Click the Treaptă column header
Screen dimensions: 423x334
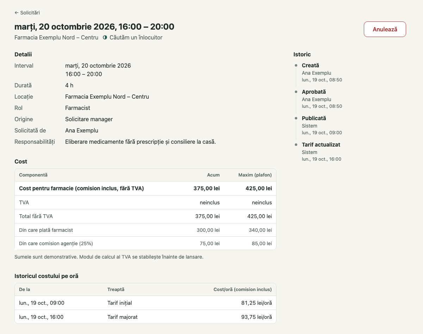pos(116,290)
